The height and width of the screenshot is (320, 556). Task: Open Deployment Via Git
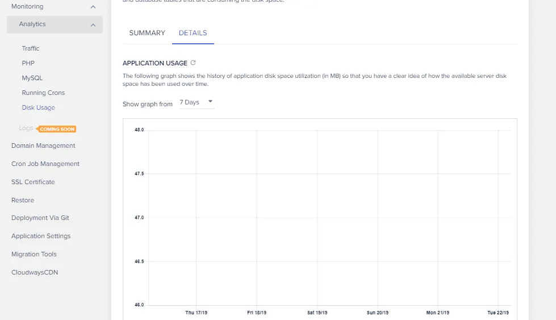40,218
